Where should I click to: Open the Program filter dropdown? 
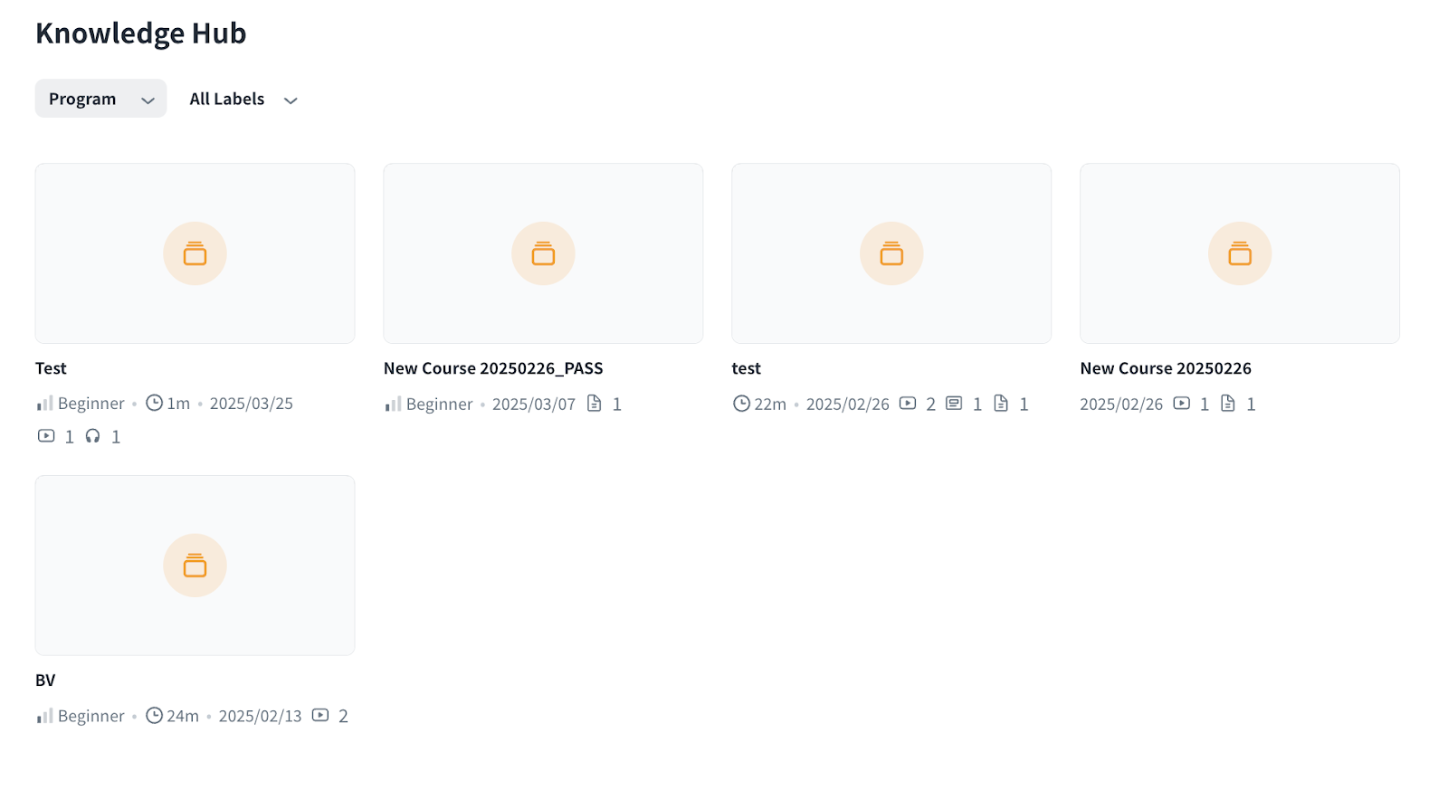click(x=100, y=99)
